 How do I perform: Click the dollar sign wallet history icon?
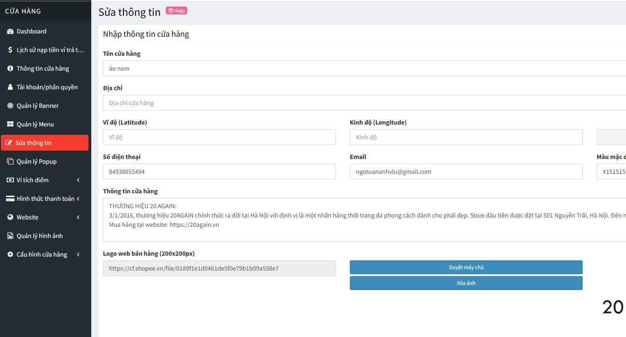(10, 50)
